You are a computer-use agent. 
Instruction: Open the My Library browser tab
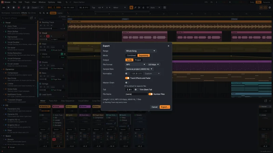coord(32,13)
